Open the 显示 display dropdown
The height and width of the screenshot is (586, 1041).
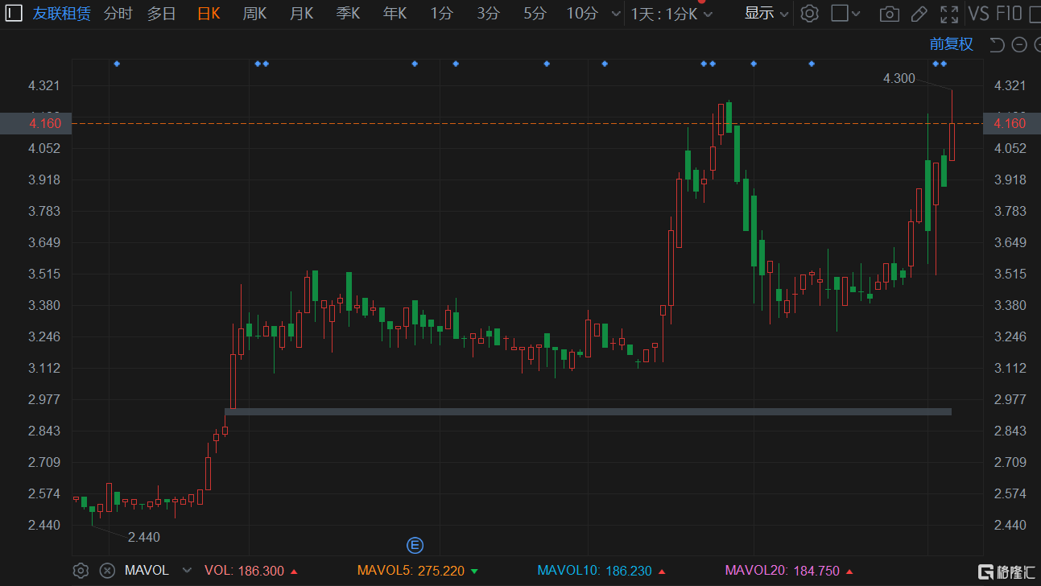click(x=766, y=13)
